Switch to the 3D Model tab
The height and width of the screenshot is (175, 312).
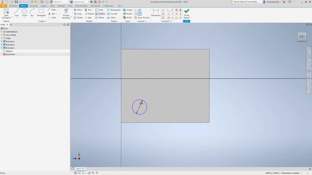click(13, 6)
